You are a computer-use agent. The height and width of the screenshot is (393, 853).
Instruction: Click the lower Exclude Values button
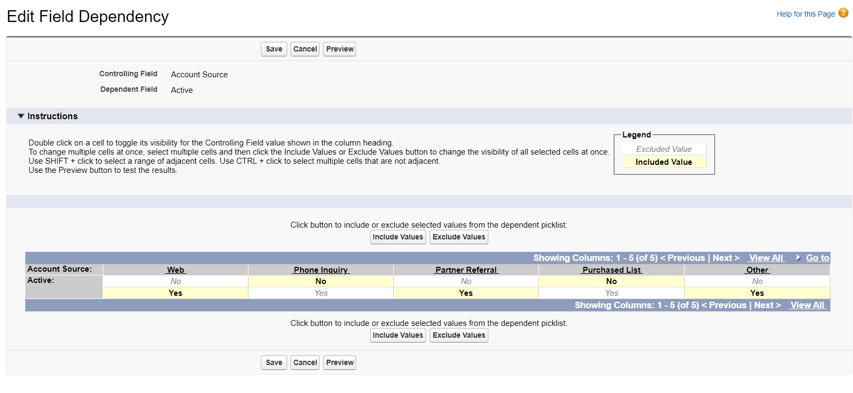point(459,335)
